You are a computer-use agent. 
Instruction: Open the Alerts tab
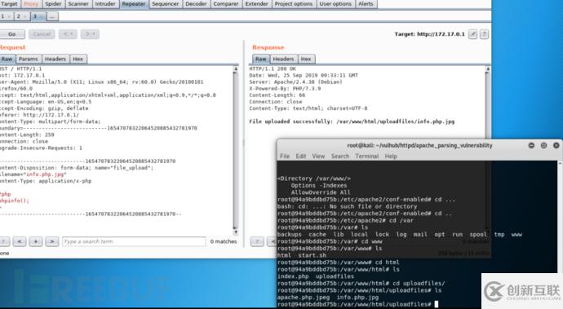pos(366,4)
